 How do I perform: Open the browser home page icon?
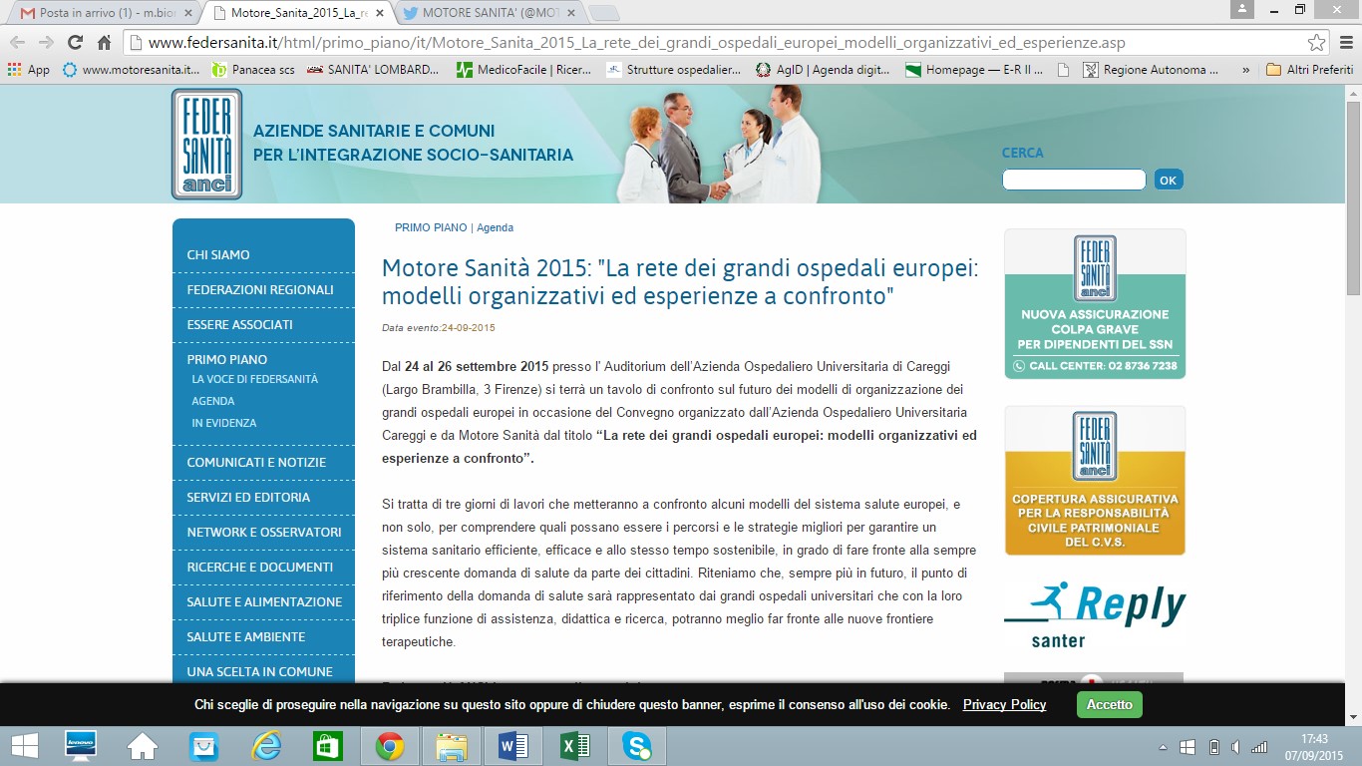[x=104, y=43]
